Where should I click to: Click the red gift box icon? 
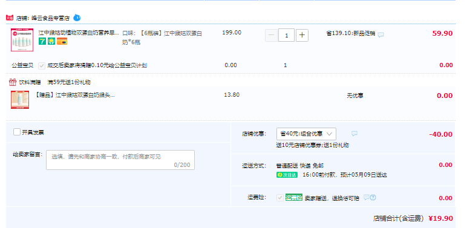13,82
